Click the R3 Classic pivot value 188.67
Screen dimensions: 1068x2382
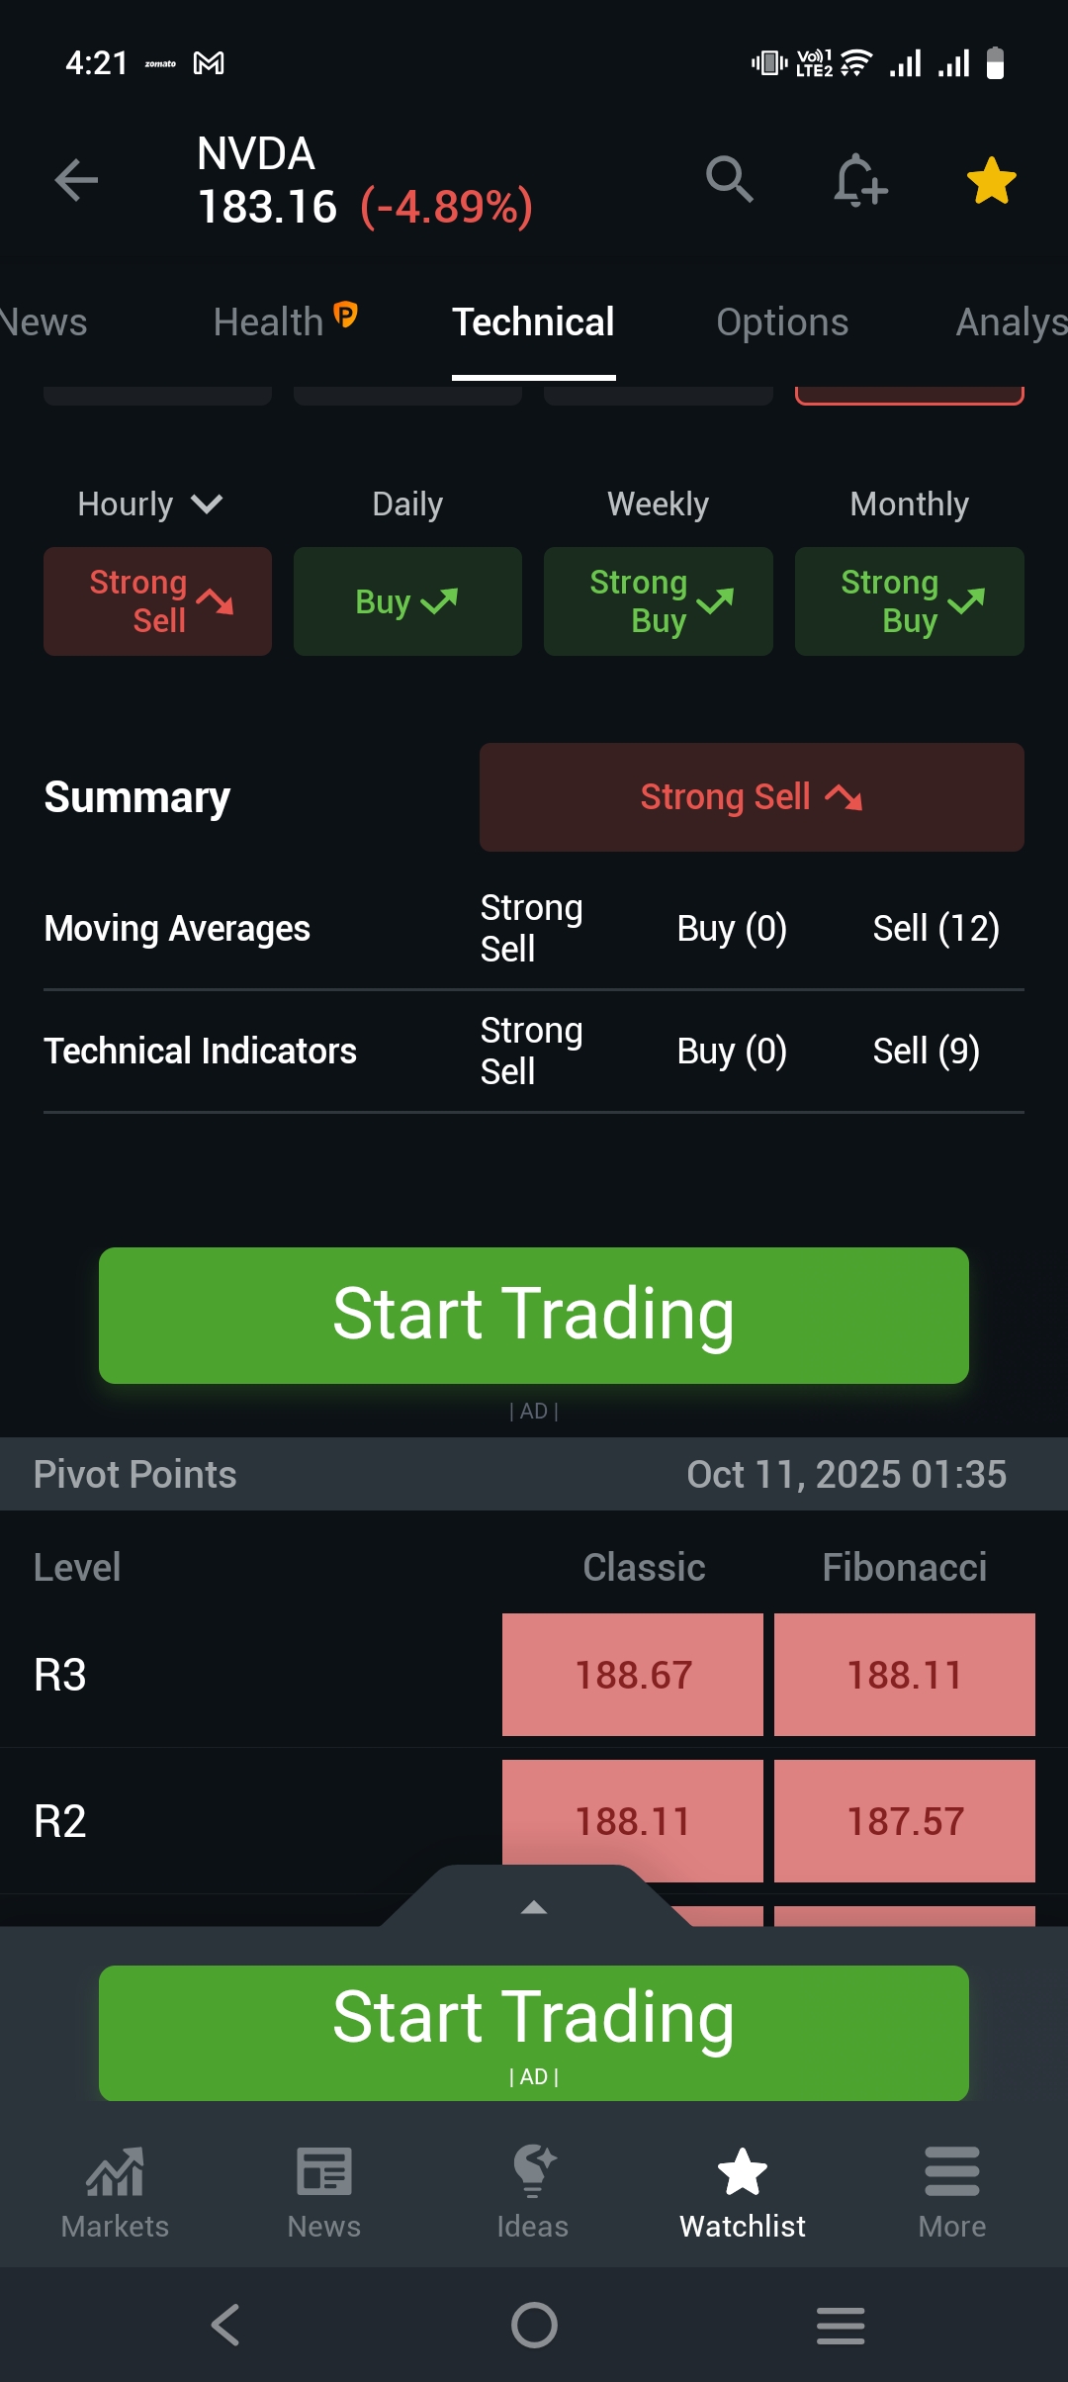[x=633, y=1675]
